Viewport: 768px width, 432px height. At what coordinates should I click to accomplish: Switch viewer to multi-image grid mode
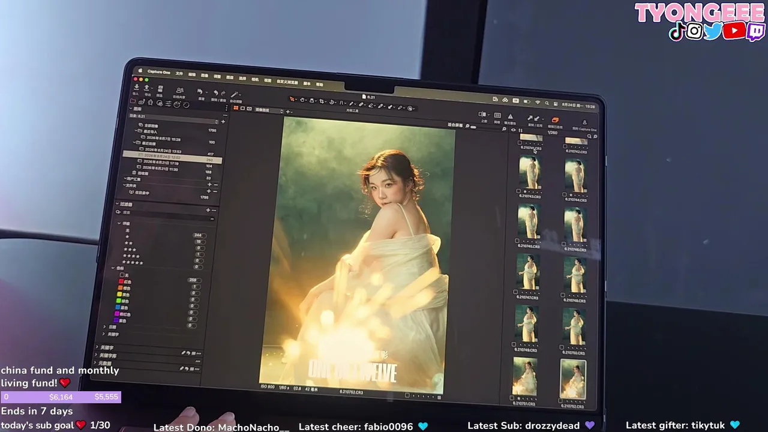click(236, 108)
